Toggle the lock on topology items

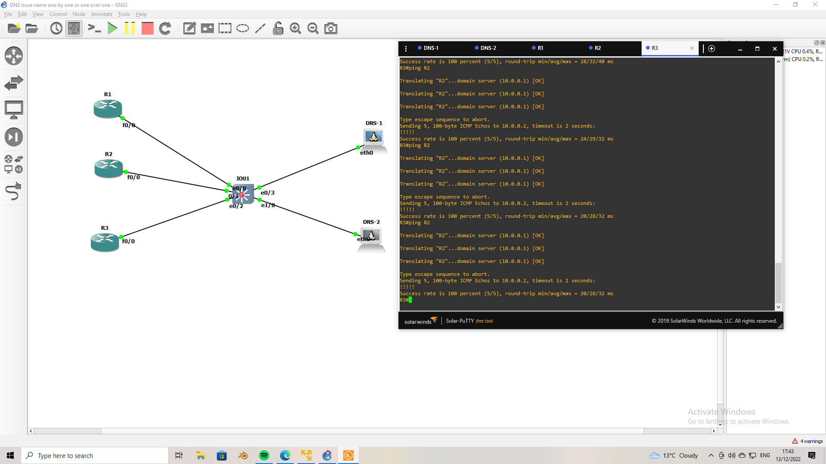pos(278,28)
